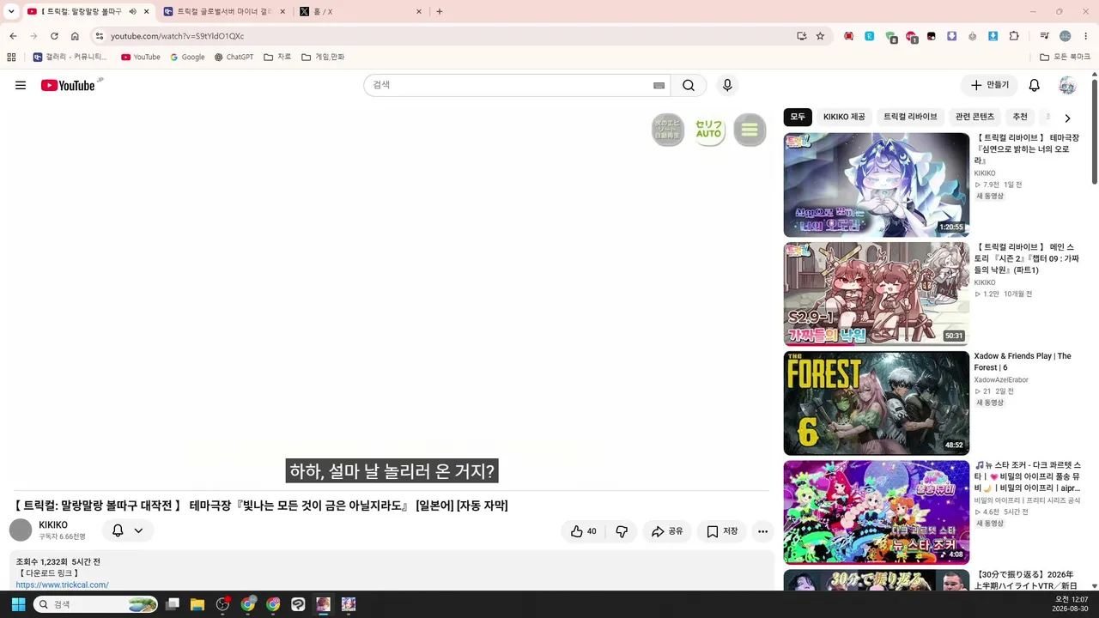
Task: Open the Google bookmark
Action: [187, 58]
